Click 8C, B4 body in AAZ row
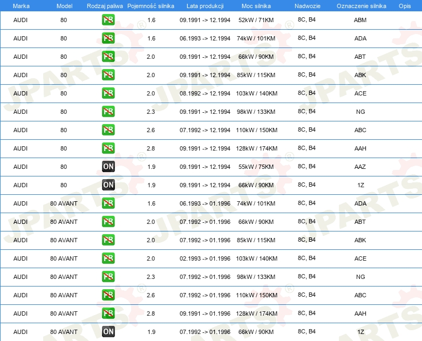 point(307,166)
